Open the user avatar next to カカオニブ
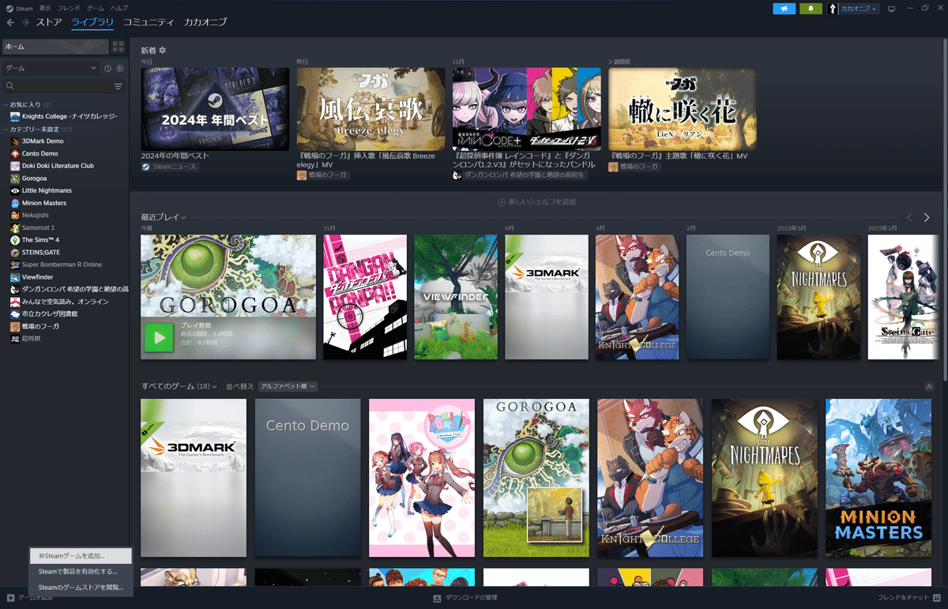 click(833, 9)
